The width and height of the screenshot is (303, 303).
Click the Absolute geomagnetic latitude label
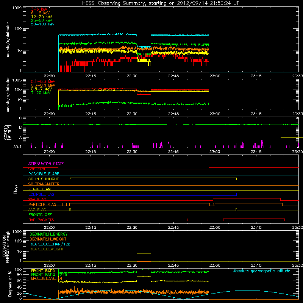[x=262, y=271]
